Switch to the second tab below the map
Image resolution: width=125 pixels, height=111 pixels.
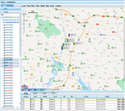(x=35, y=93)
